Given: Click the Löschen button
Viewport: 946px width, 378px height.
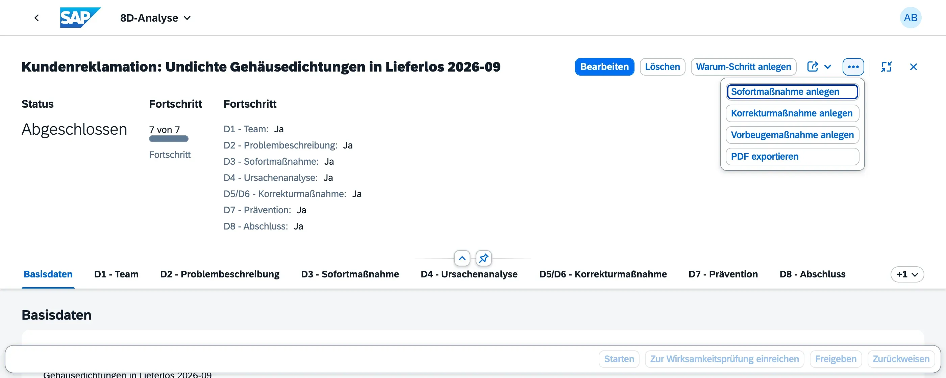Looking at the screenshot, I should pos(663,67).
